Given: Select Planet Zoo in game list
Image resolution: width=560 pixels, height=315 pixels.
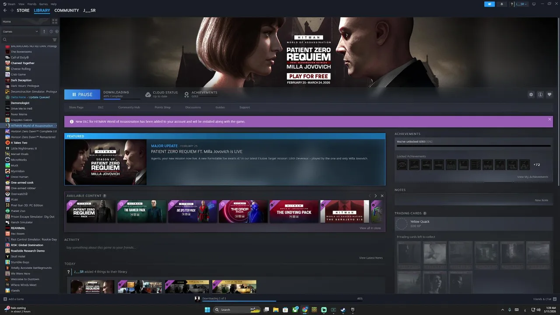Looking at the screenshot, I should [x=18, y=211].
